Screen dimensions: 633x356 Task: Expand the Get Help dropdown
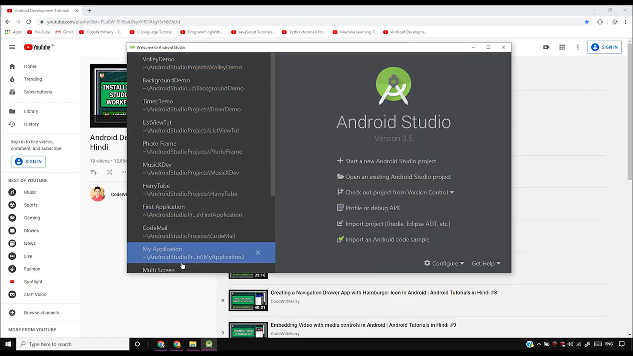(x=486, y=263)
